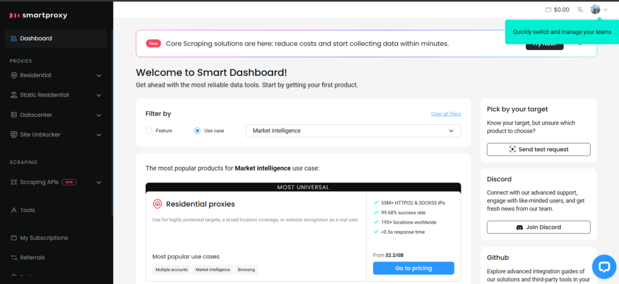This screenshot has width=619, height=284.
Task: Click the Smartproxy logo
Action: click(38, 15)
